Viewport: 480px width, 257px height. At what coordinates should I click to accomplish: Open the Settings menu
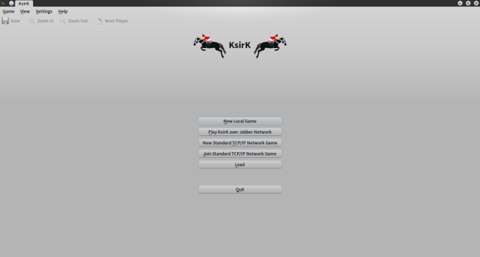tap(44, 11)
